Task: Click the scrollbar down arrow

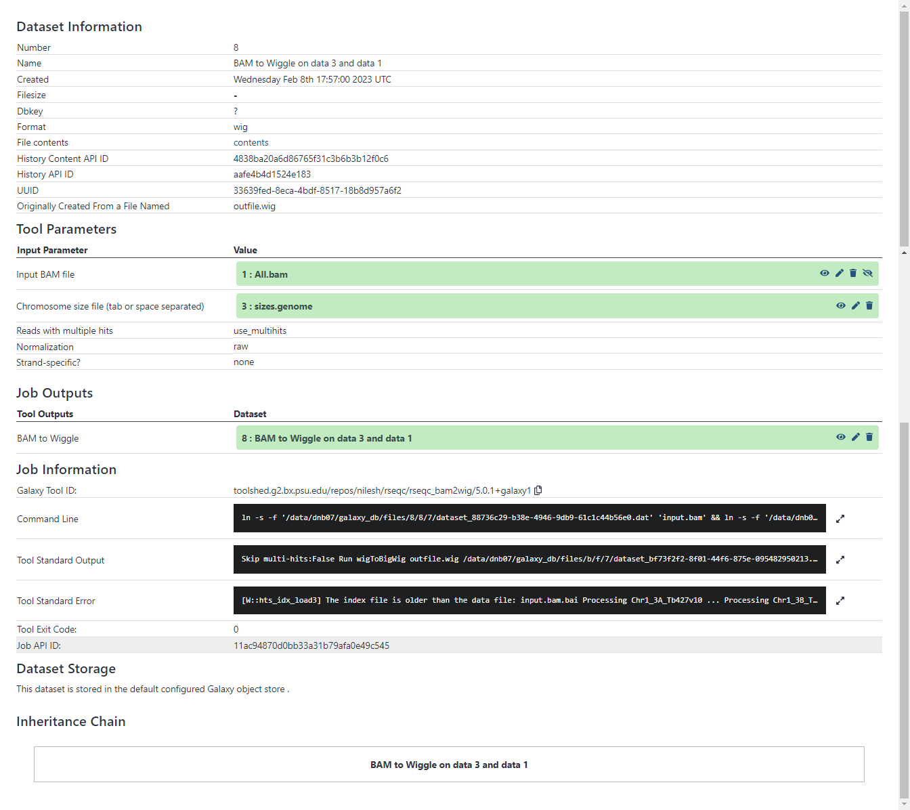Action: [x=904, y=805]
